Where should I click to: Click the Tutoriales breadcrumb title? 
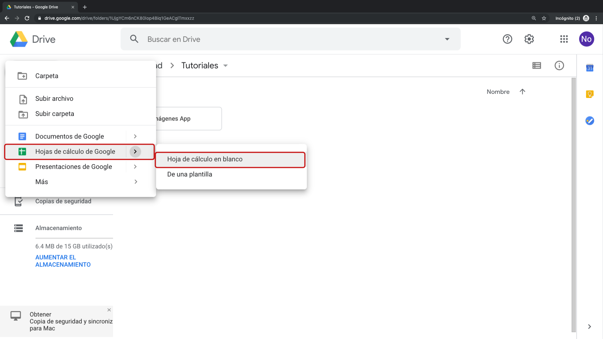(x=200, y=65)
